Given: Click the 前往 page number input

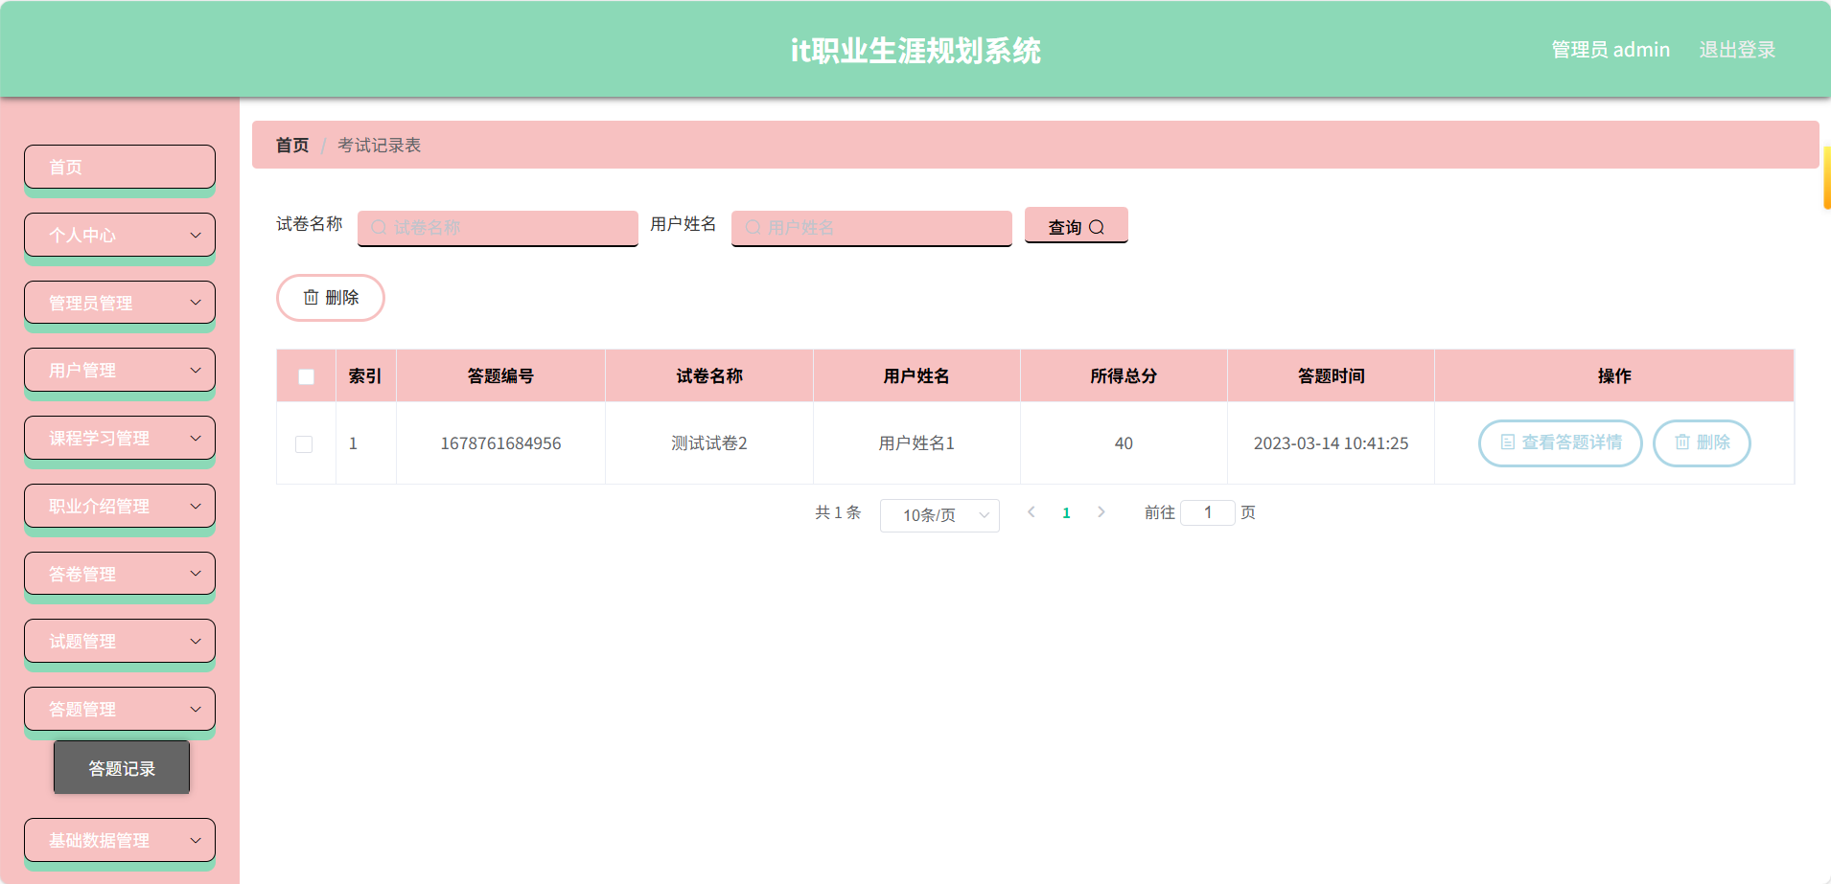Looking at the screenshot, I should [x=1208, y=512].
